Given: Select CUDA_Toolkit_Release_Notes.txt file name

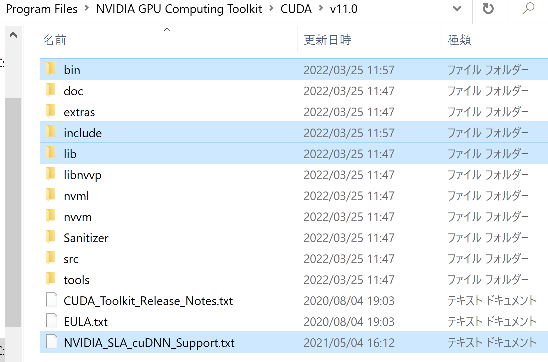Looking at the screenshot, I should click(x=148, y=301).
